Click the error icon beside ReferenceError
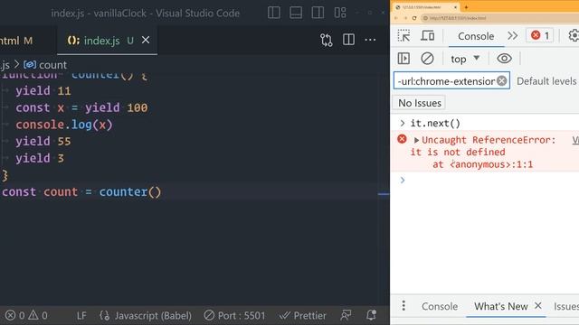The height and width of the screenshot is (325, 579). (402, 139)
